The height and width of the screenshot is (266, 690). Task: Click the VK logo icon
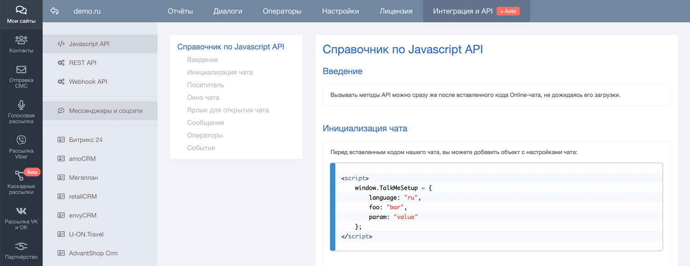tap(21, 211)
